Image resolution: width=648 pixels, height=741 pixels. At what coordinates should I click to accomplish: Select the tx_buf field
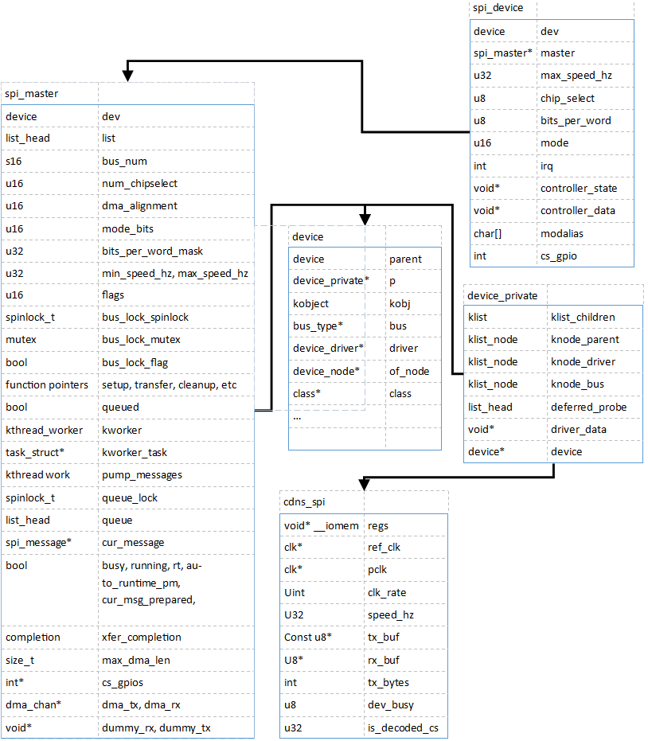(x=384, y=637)
